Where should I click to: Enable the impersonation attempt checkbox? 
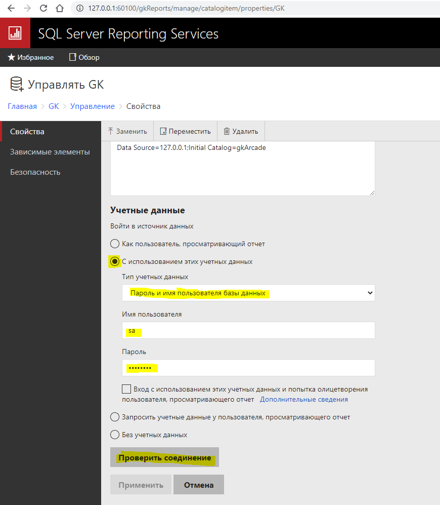point(126,389)
